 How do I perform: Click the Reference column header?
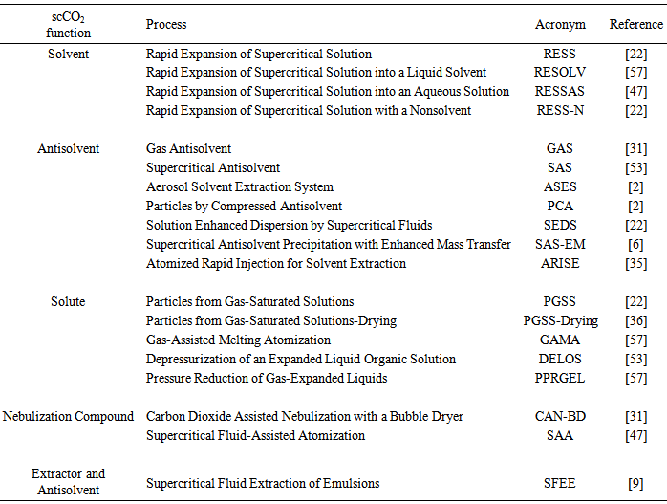pos(635,24)
